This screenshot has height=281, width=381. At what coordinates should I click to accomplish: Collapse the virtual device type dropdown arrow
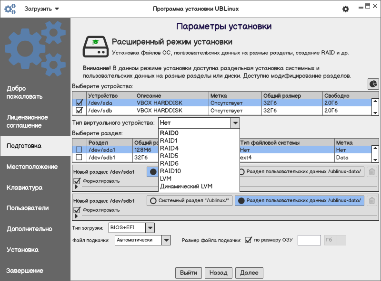coord(235,123)
